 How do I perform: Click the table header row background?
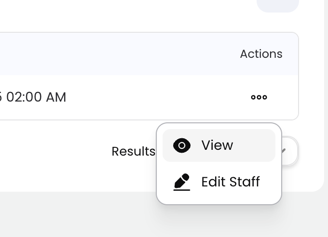[121, 54]
